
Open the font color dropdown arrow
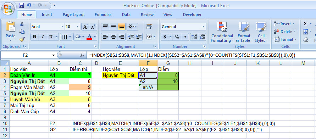[x=95, y=37]
